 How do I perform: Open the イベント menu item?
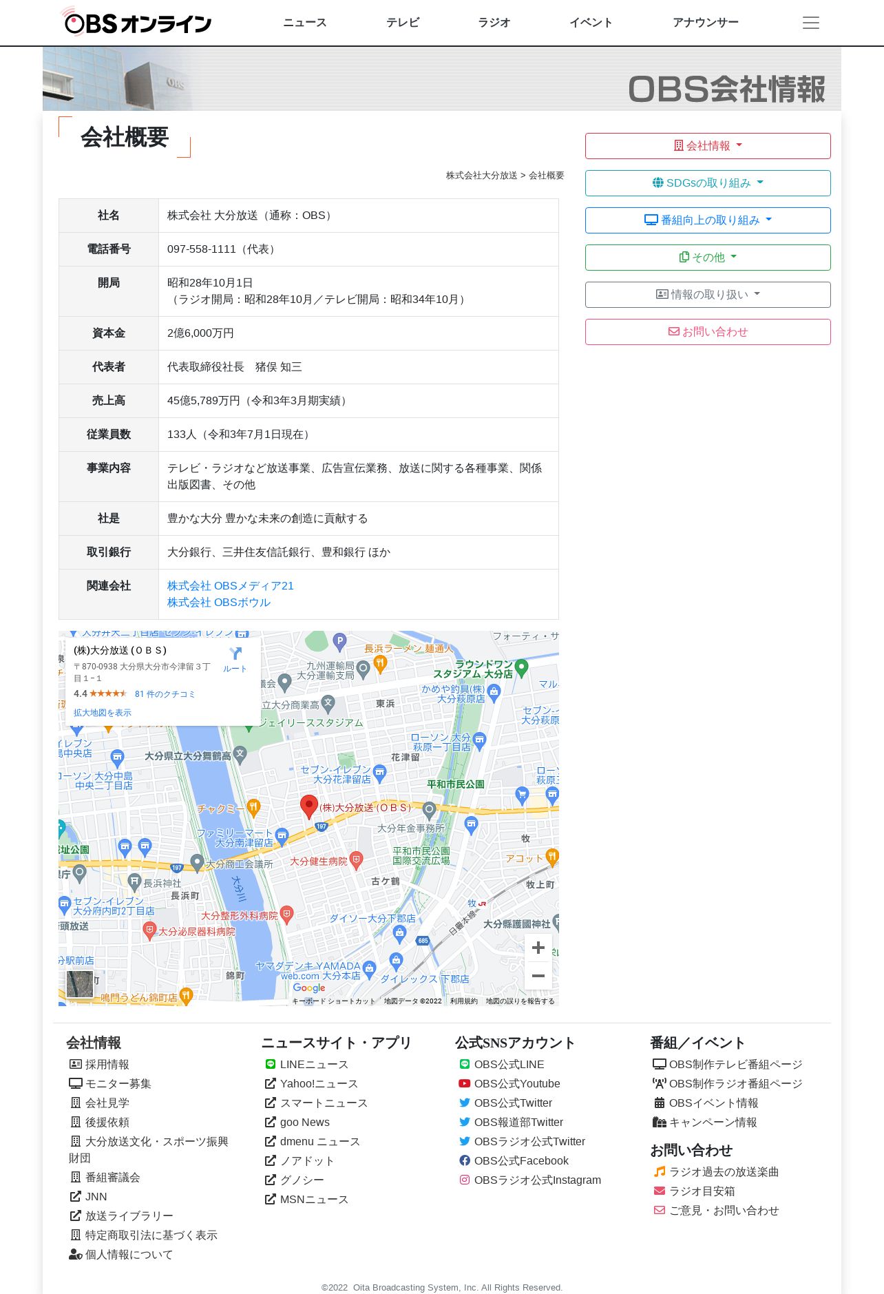tap(591, 23)
